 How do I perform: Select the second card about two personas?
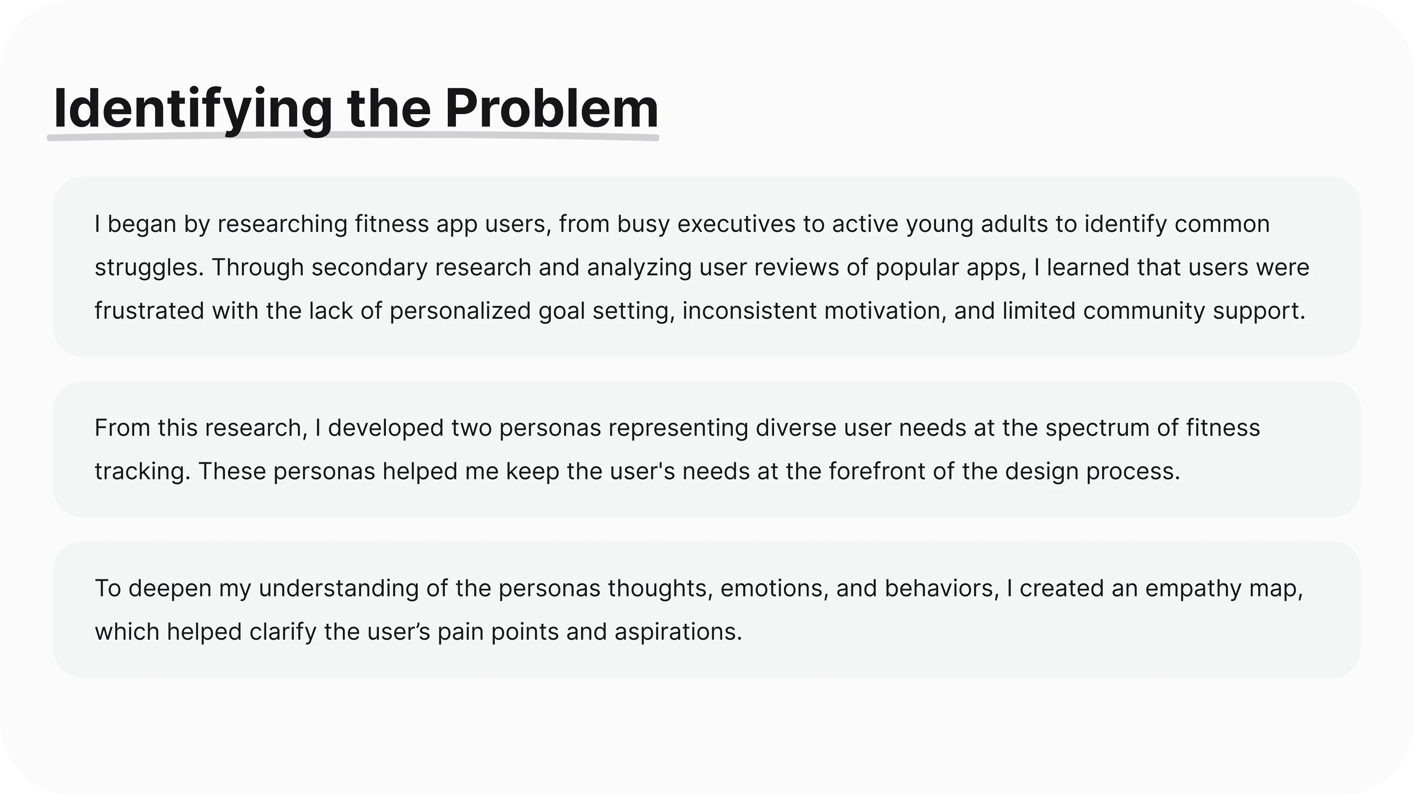click(707, 449)
